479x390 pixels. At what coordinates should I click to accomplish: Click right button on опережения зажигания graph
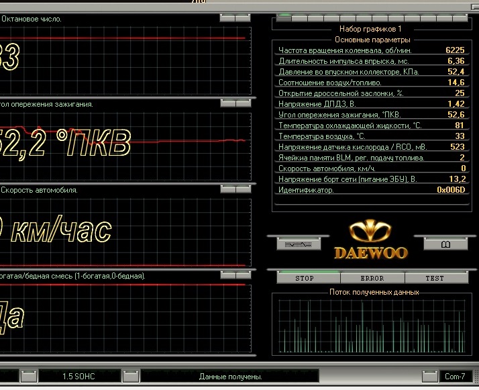coord(244,103)
